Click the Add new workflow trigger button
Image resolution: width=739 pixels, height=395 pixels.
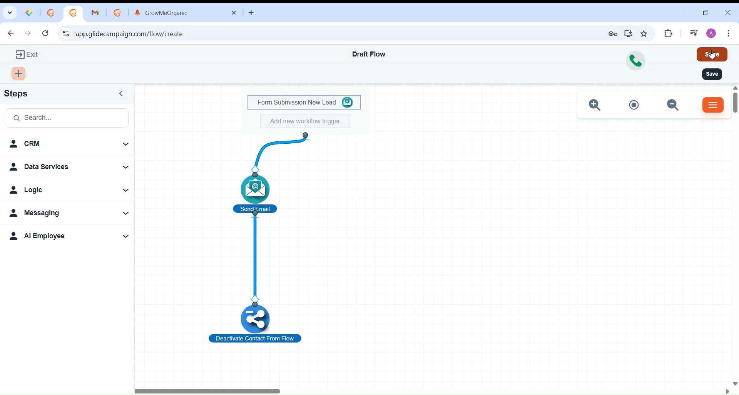pos(305,121)
